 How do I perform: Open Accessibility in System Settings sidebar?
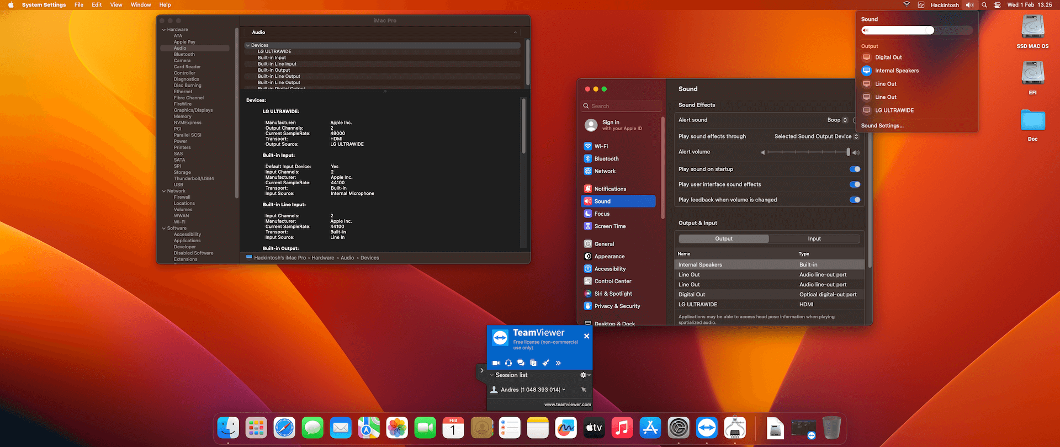(618, 269)
